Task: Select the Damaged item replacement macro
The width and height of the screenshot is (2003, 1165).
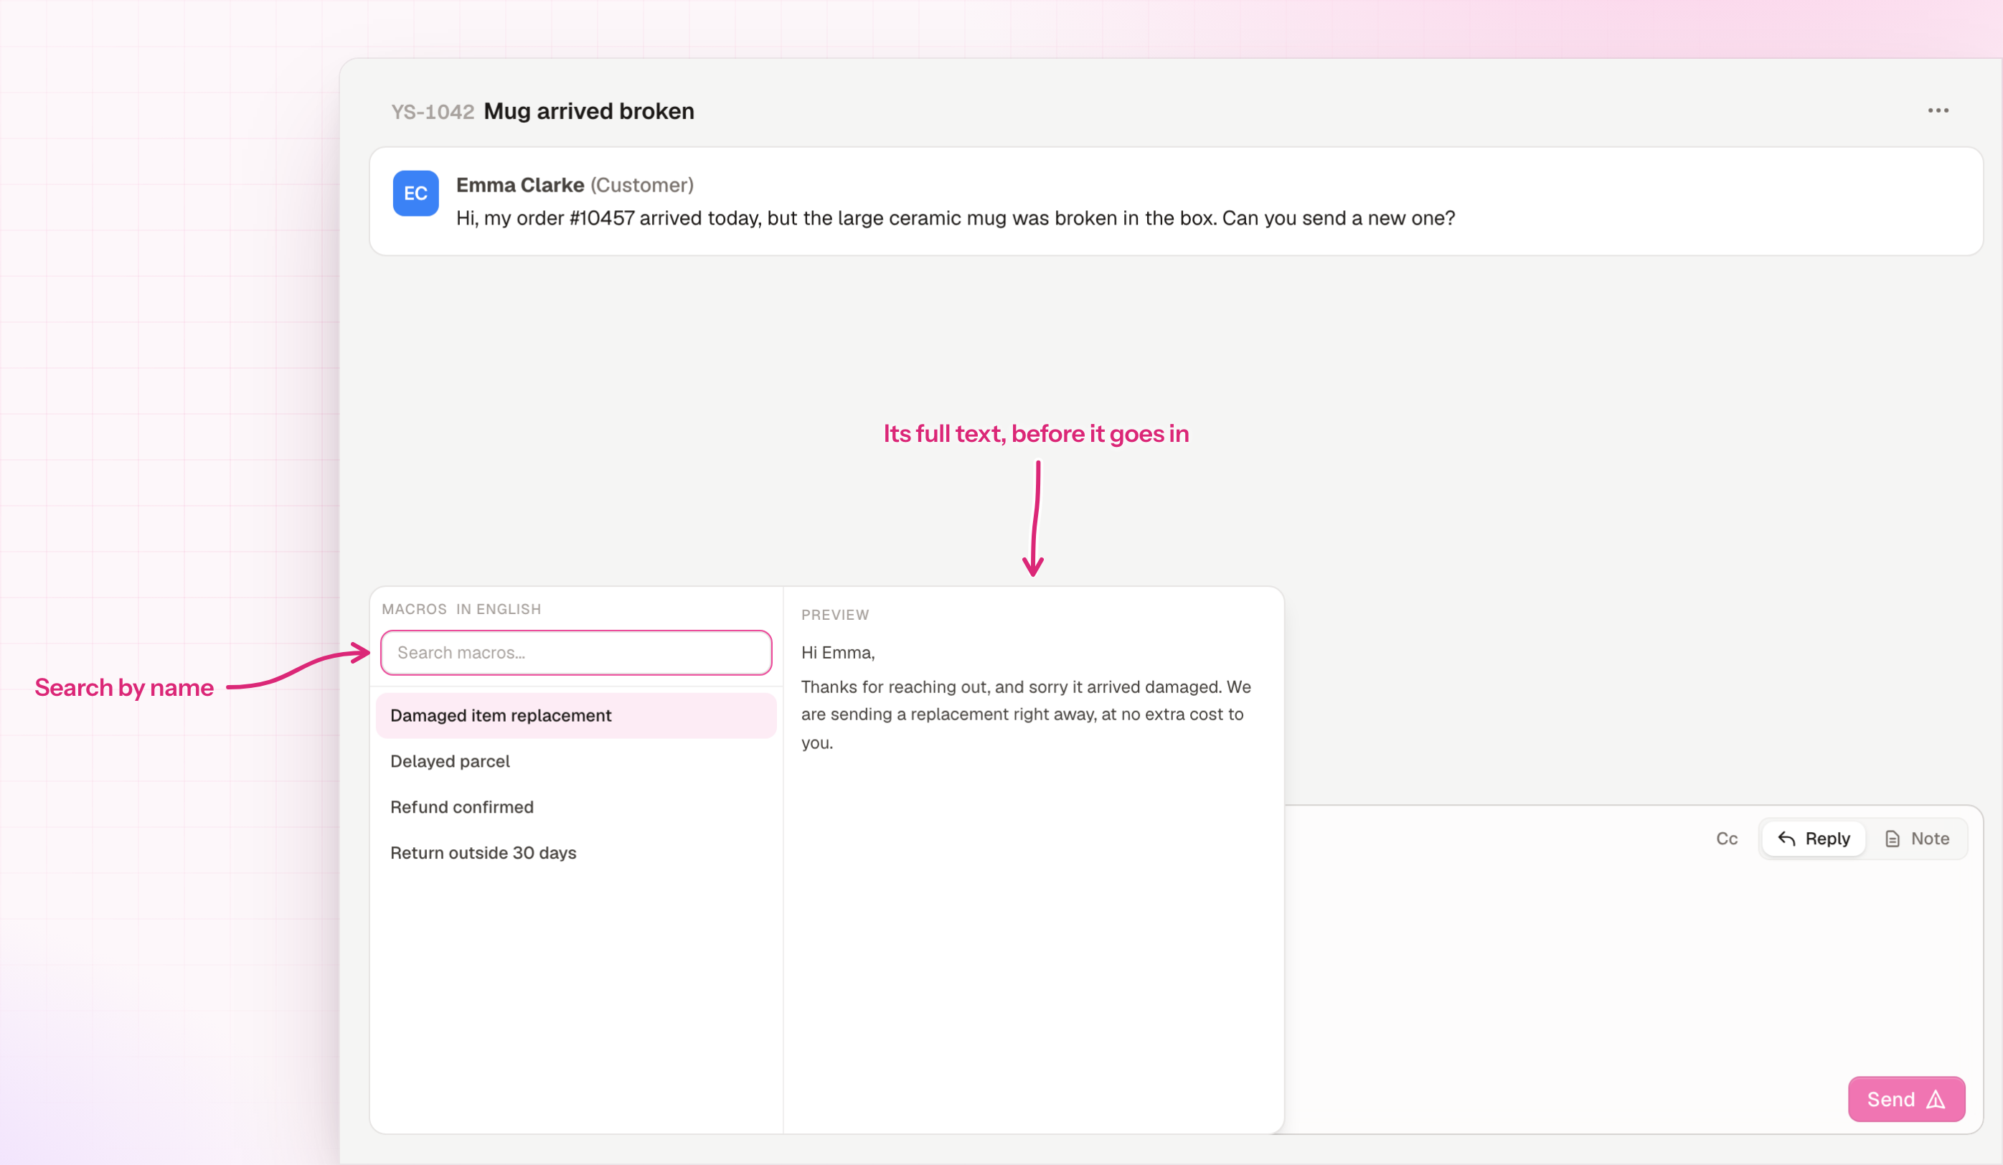Action: (x=576, y=715)
